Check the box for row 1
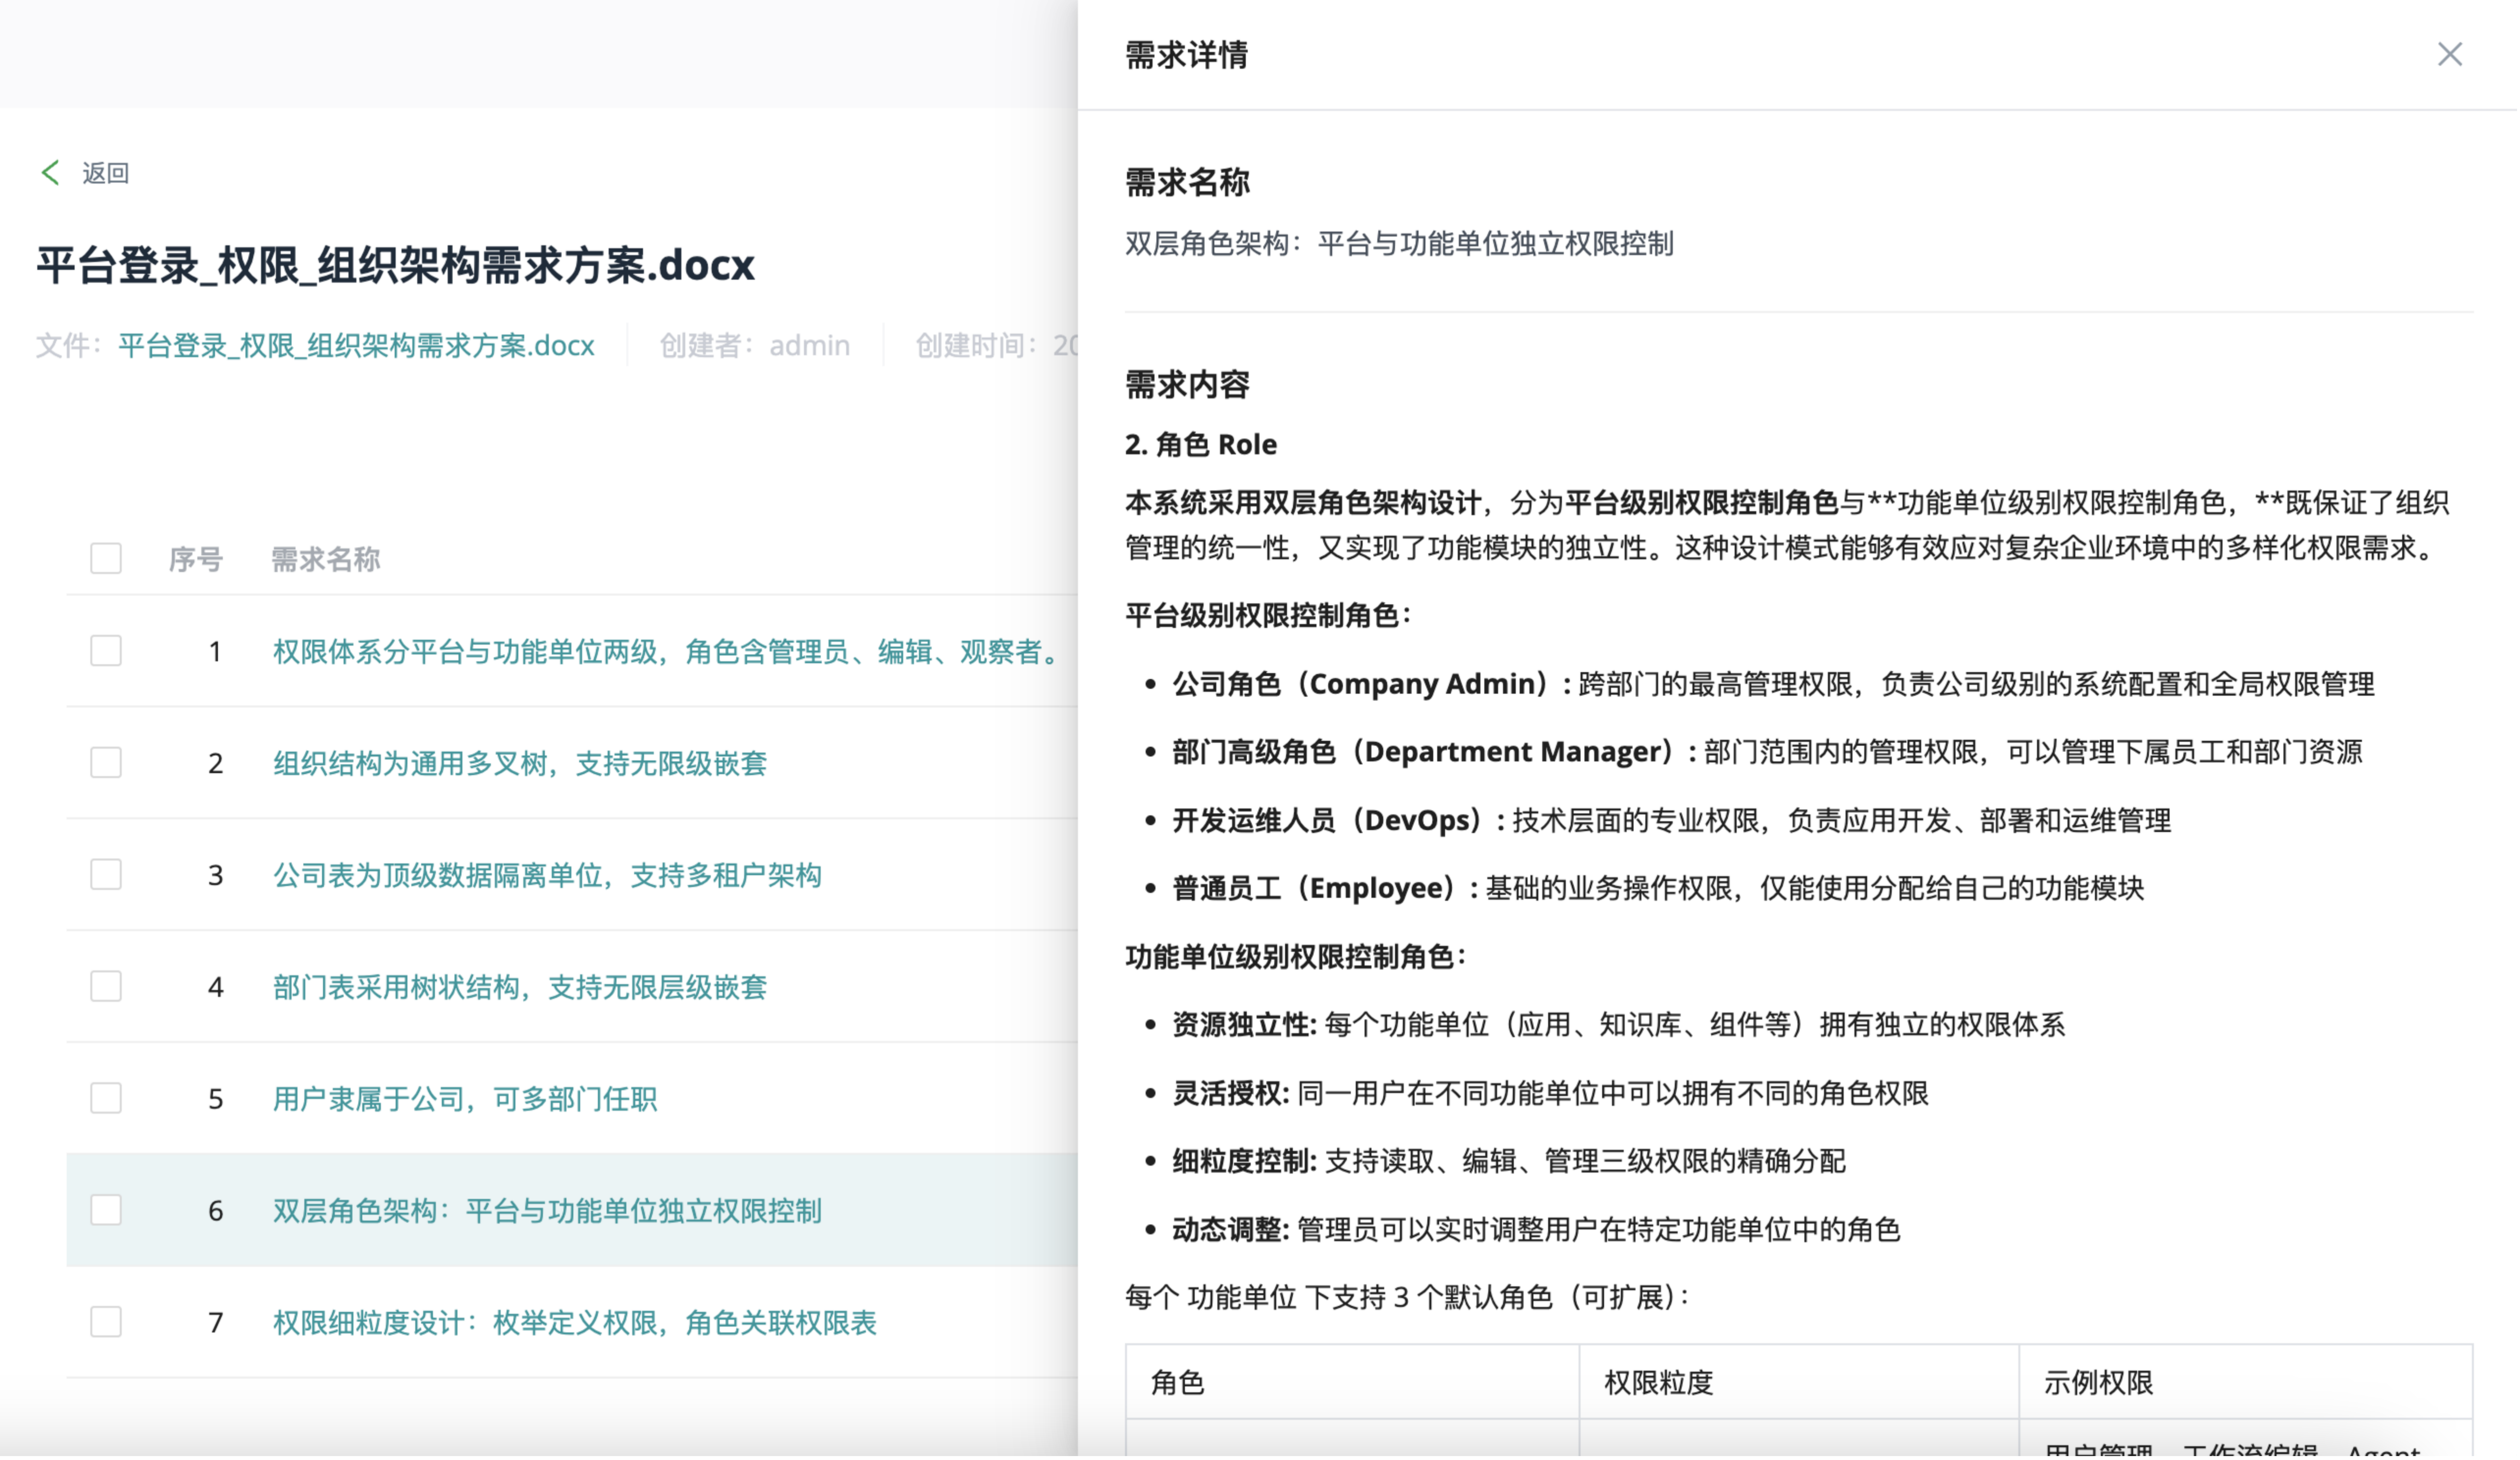This screenshot has width=2520, height=1460. (x=106, y=651)
